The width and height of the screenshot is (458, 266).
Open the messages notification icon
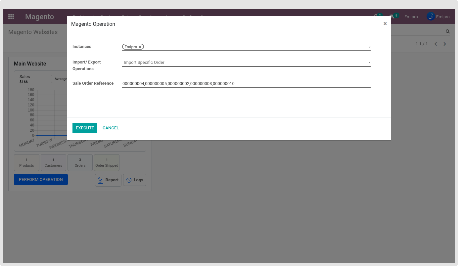coord(394,16)
